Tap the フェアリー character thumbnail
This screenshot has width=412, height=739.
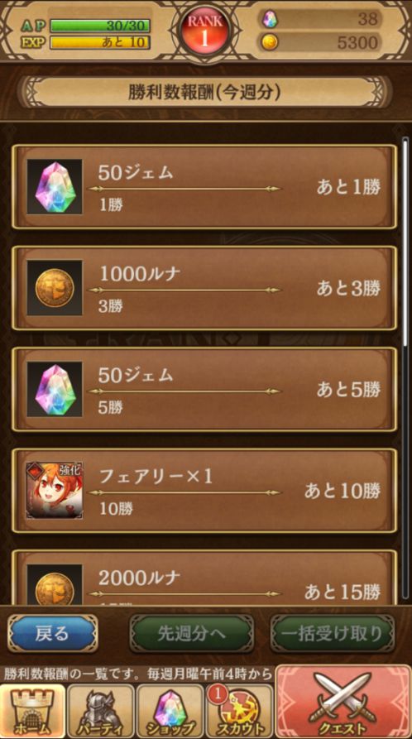click(55, 491)
